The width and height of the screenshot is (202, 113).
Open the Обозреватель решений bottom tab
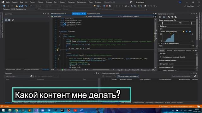(x=13, y=70)
